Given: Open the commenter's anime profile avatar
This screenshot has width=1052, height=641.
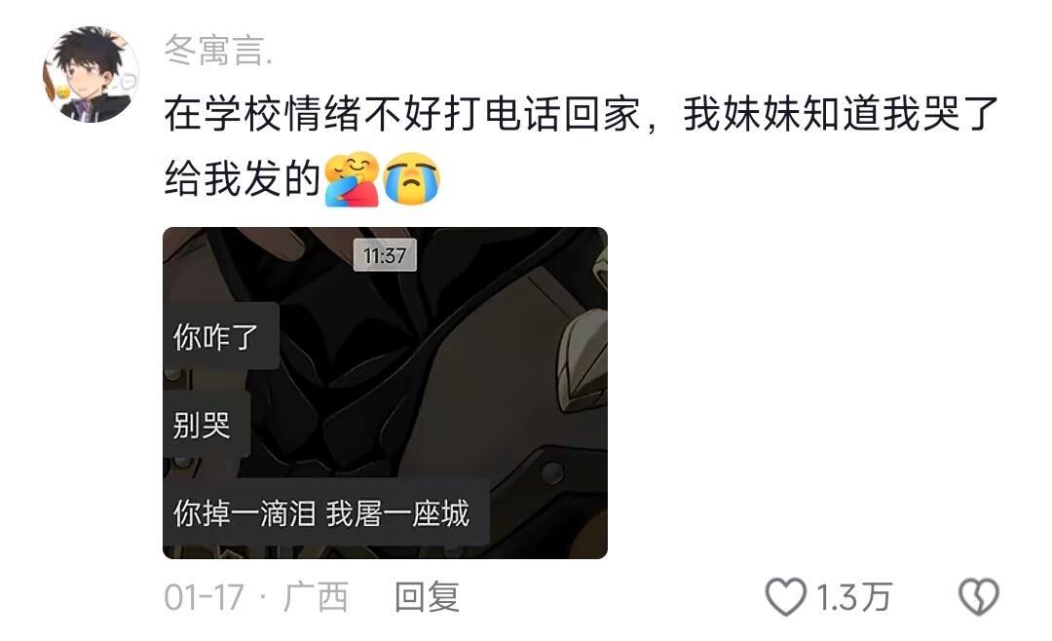Looking at the screenshot, I should pyautogui.click(x=91, y=74).
